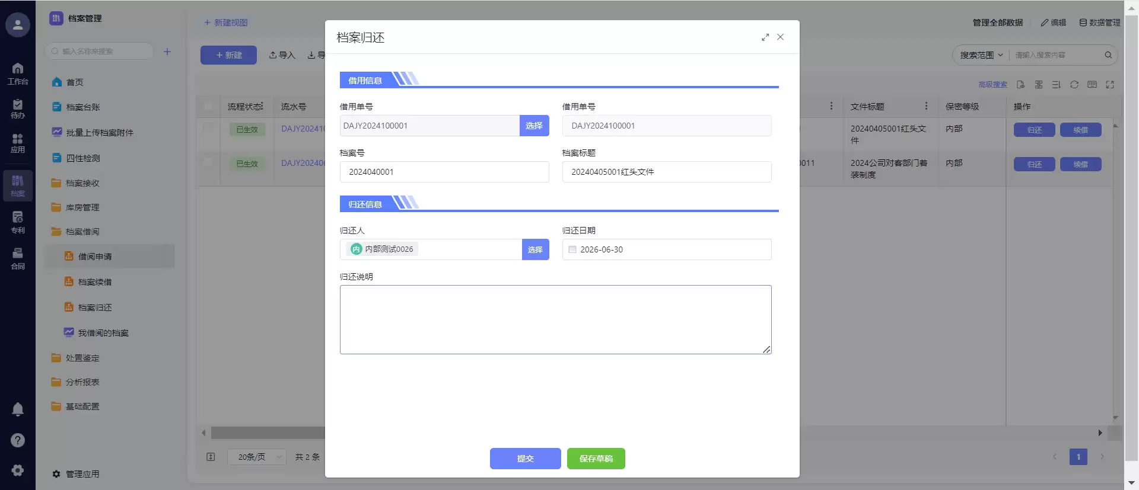This screenshot has width=1139, height=490.
Task: Click refresh icon in table toolbar
Action: [x=1074, y=85]
